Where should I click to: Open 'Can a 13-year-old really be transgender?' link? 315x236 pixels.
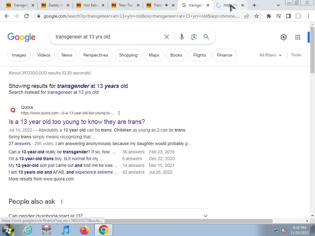(x=62, y=152)
